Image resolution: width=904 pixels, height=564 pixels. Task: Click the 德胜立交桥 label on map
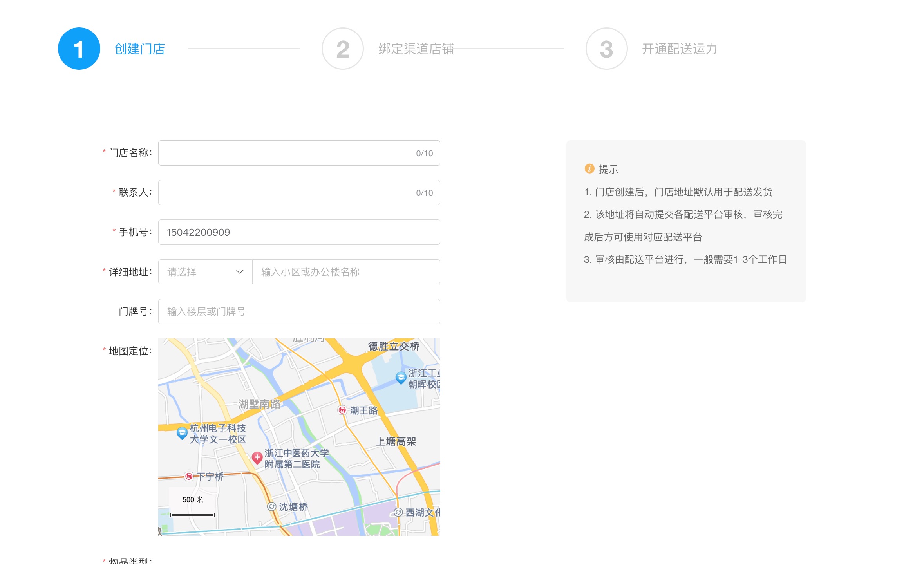coord(394,346)
